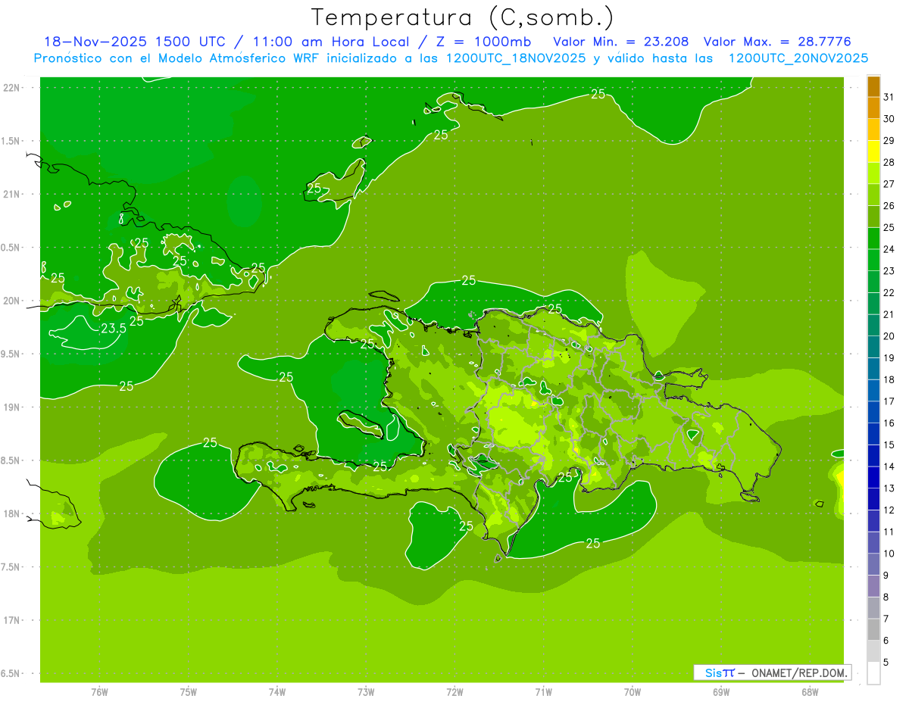Image resolution: width=909 pixels, height=702 pixels.
Task: Select the lime swatch between 27 and 28
Action: tap(873, 173)
